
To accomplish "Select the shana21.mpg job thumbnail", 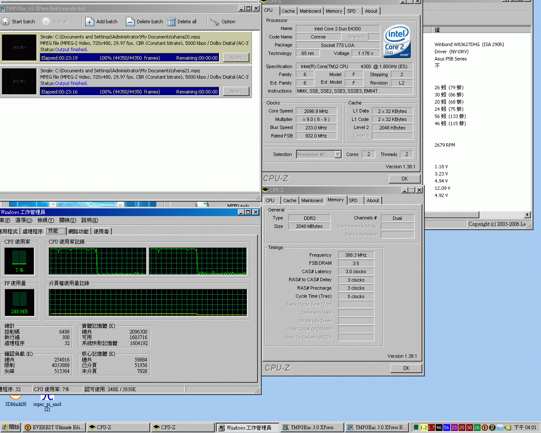I will click(19, 82).
